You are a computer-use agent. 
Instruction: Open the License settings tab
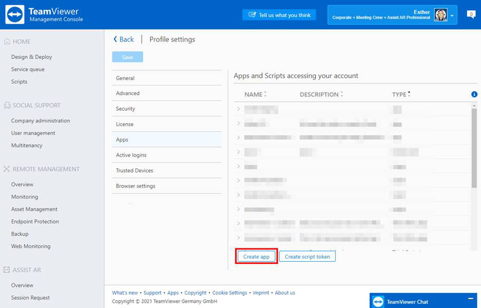(167, 124)
